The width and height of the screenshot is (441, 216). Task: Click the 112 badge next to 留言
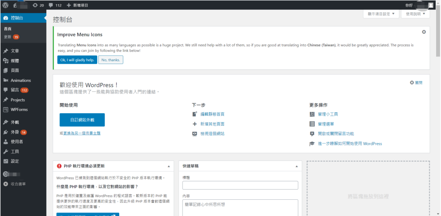[24, 90]
